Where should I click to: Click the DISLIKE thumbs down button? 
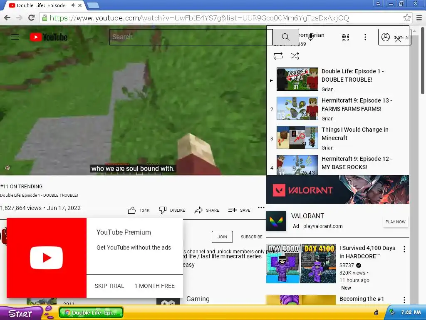pos(172,210)
